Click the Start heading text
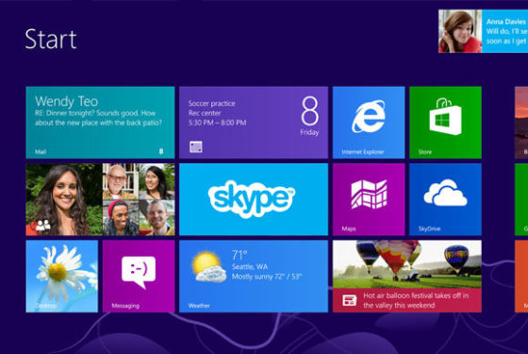Image resolution: width=528 pixels, height=354 pixels. (51, 40)
